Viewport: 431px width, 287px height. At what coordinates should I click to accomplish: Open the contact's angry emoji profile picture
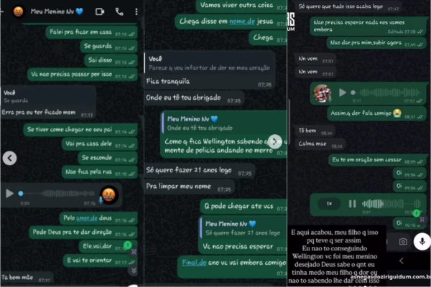point(19,11)
